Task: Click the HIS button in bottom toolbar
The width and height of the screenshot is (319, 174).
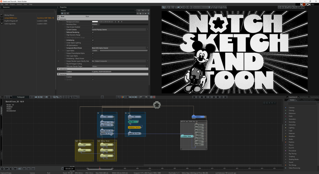Action: coord(29,169)
